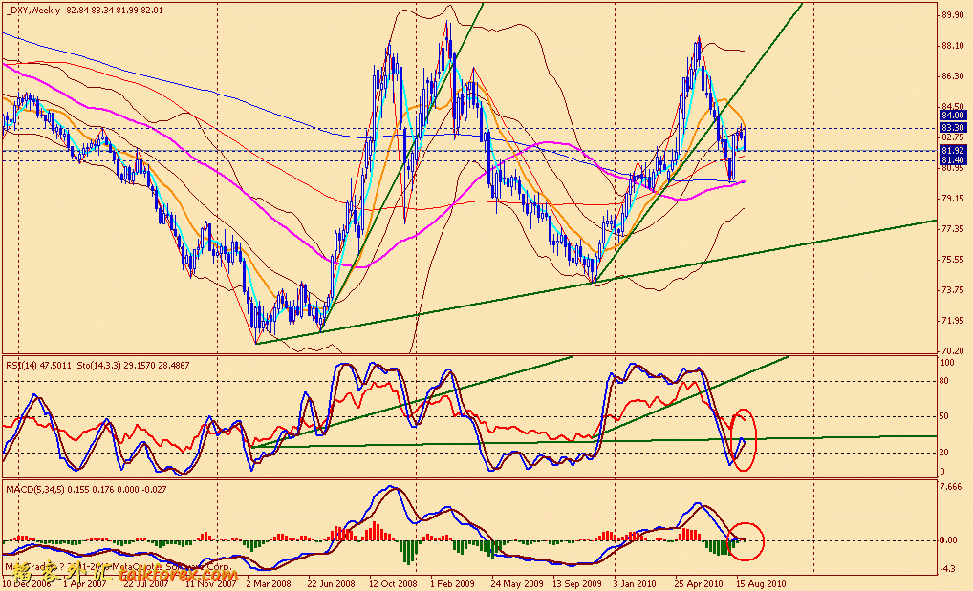Click the 13 Sep 2009 date label

[x=577, y=583]
